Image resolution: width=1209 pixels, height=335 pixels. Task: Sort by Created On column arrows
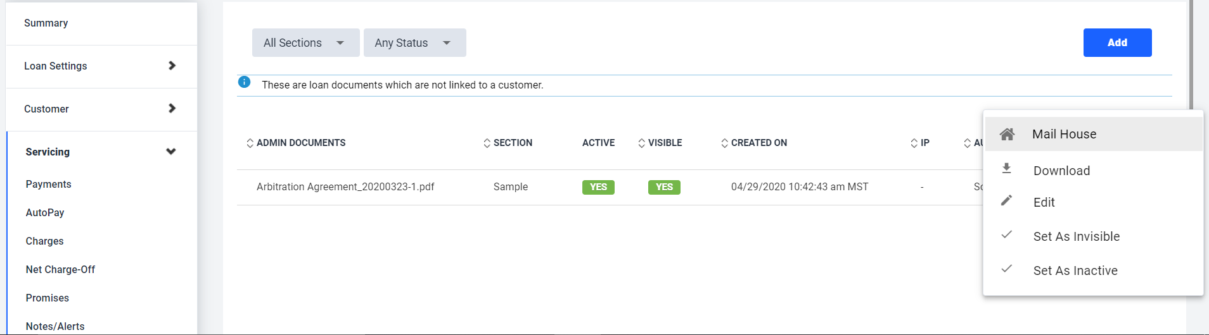724,143
